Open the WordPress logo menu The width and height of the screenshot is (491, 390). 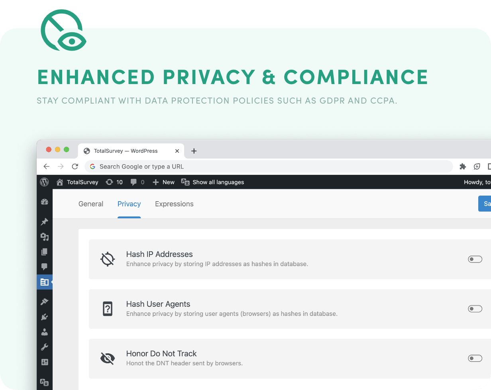(x=44, y=182)
